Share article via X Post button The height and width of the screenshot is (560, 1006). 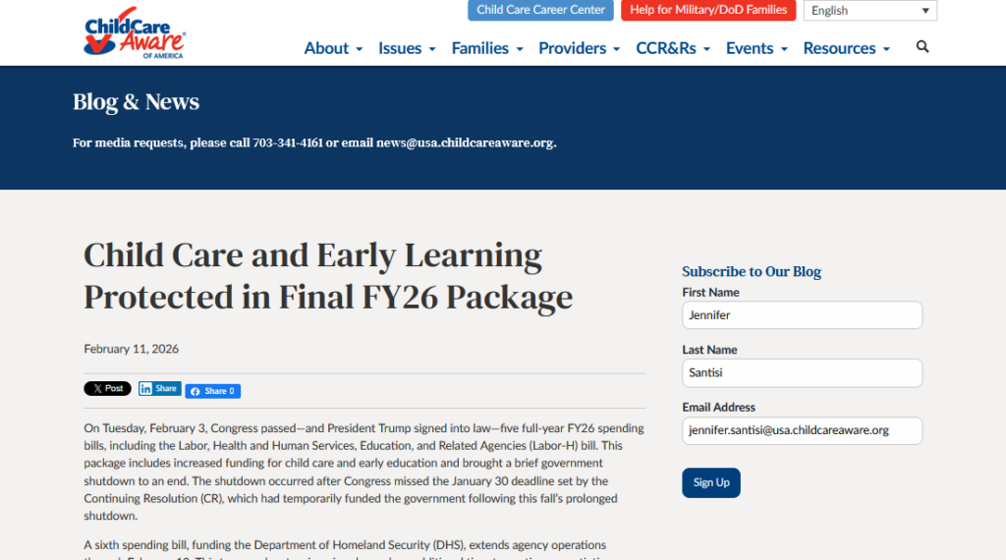pos(107,389)
